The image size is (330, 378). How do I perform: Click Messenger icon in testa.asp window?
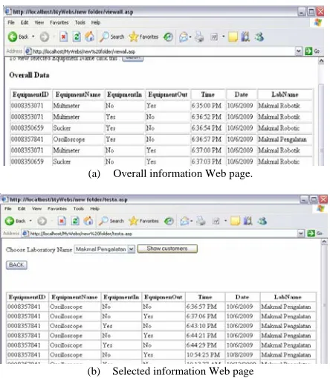[262, 221]
